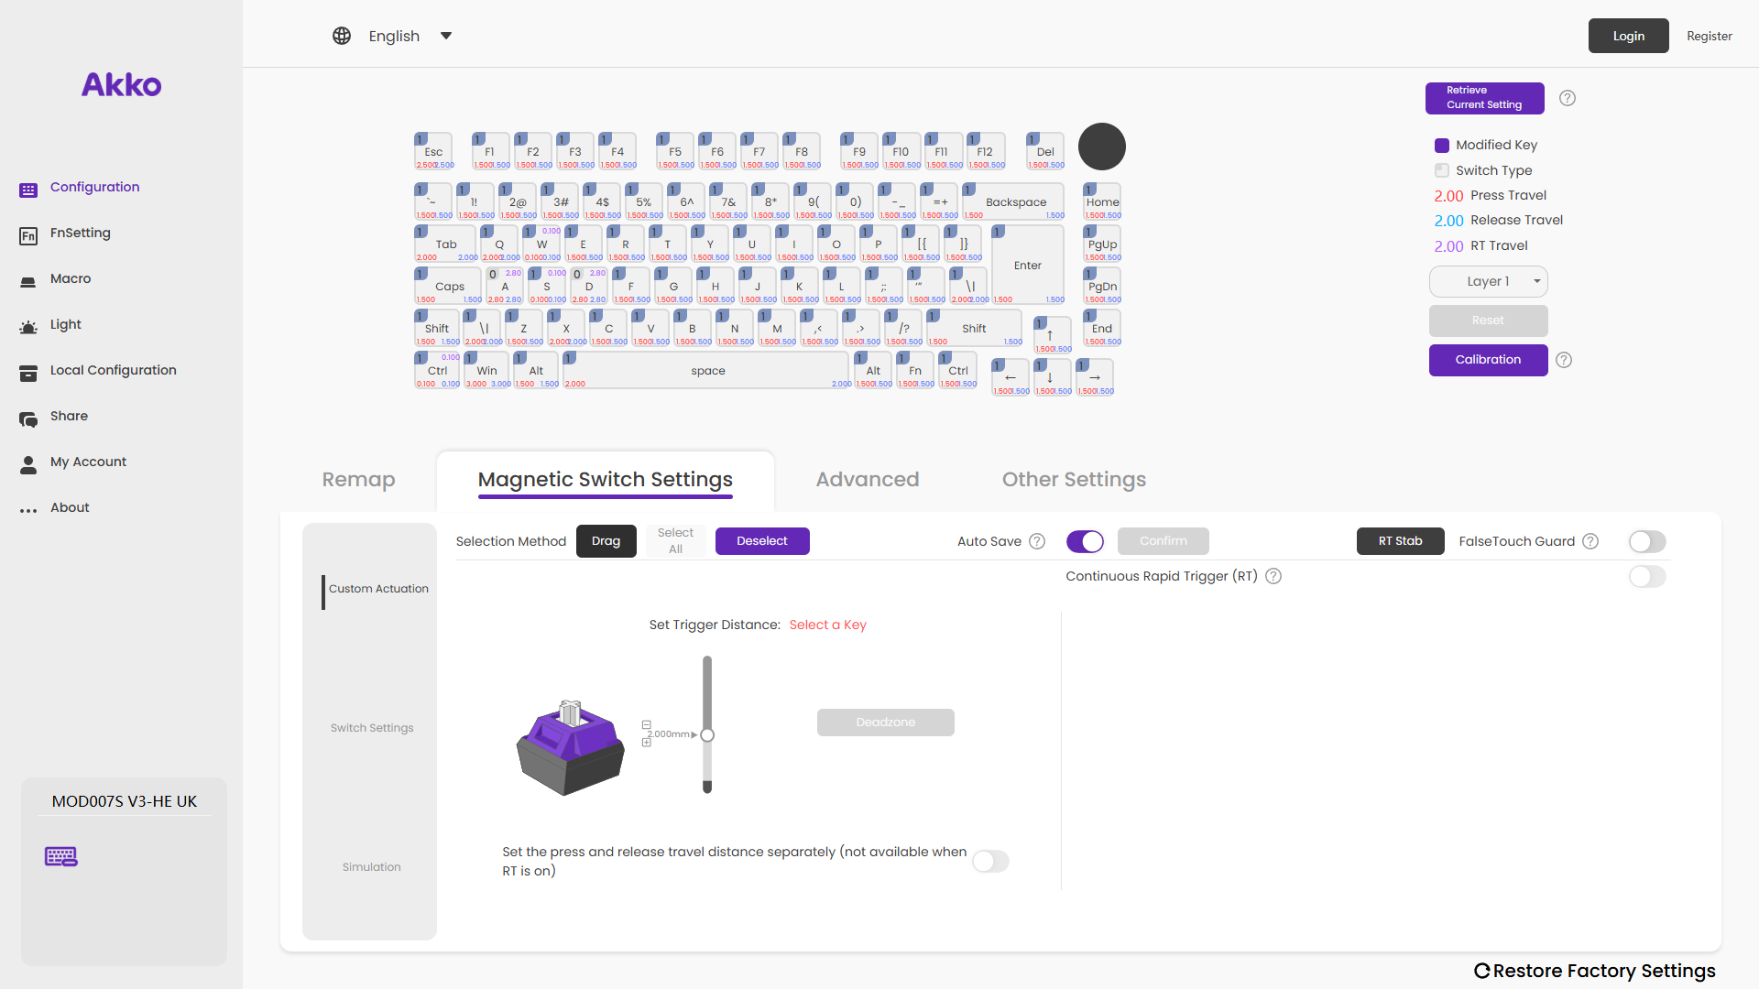Viewport: 1759px width, 989px height.
Task: Click the trigger distance slider handle
Action: click(707, 734)
